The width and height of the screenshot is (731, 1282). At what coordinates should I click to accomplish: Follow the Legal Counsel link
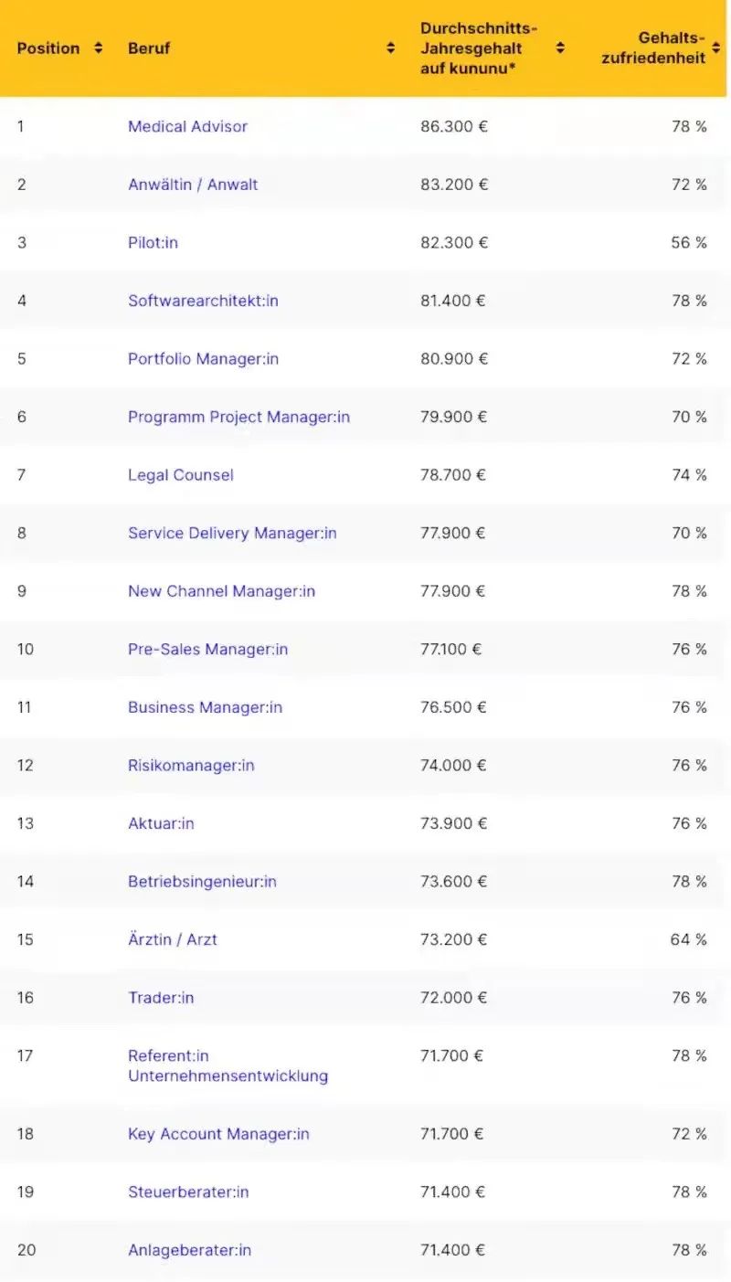(x=181, y=475)
